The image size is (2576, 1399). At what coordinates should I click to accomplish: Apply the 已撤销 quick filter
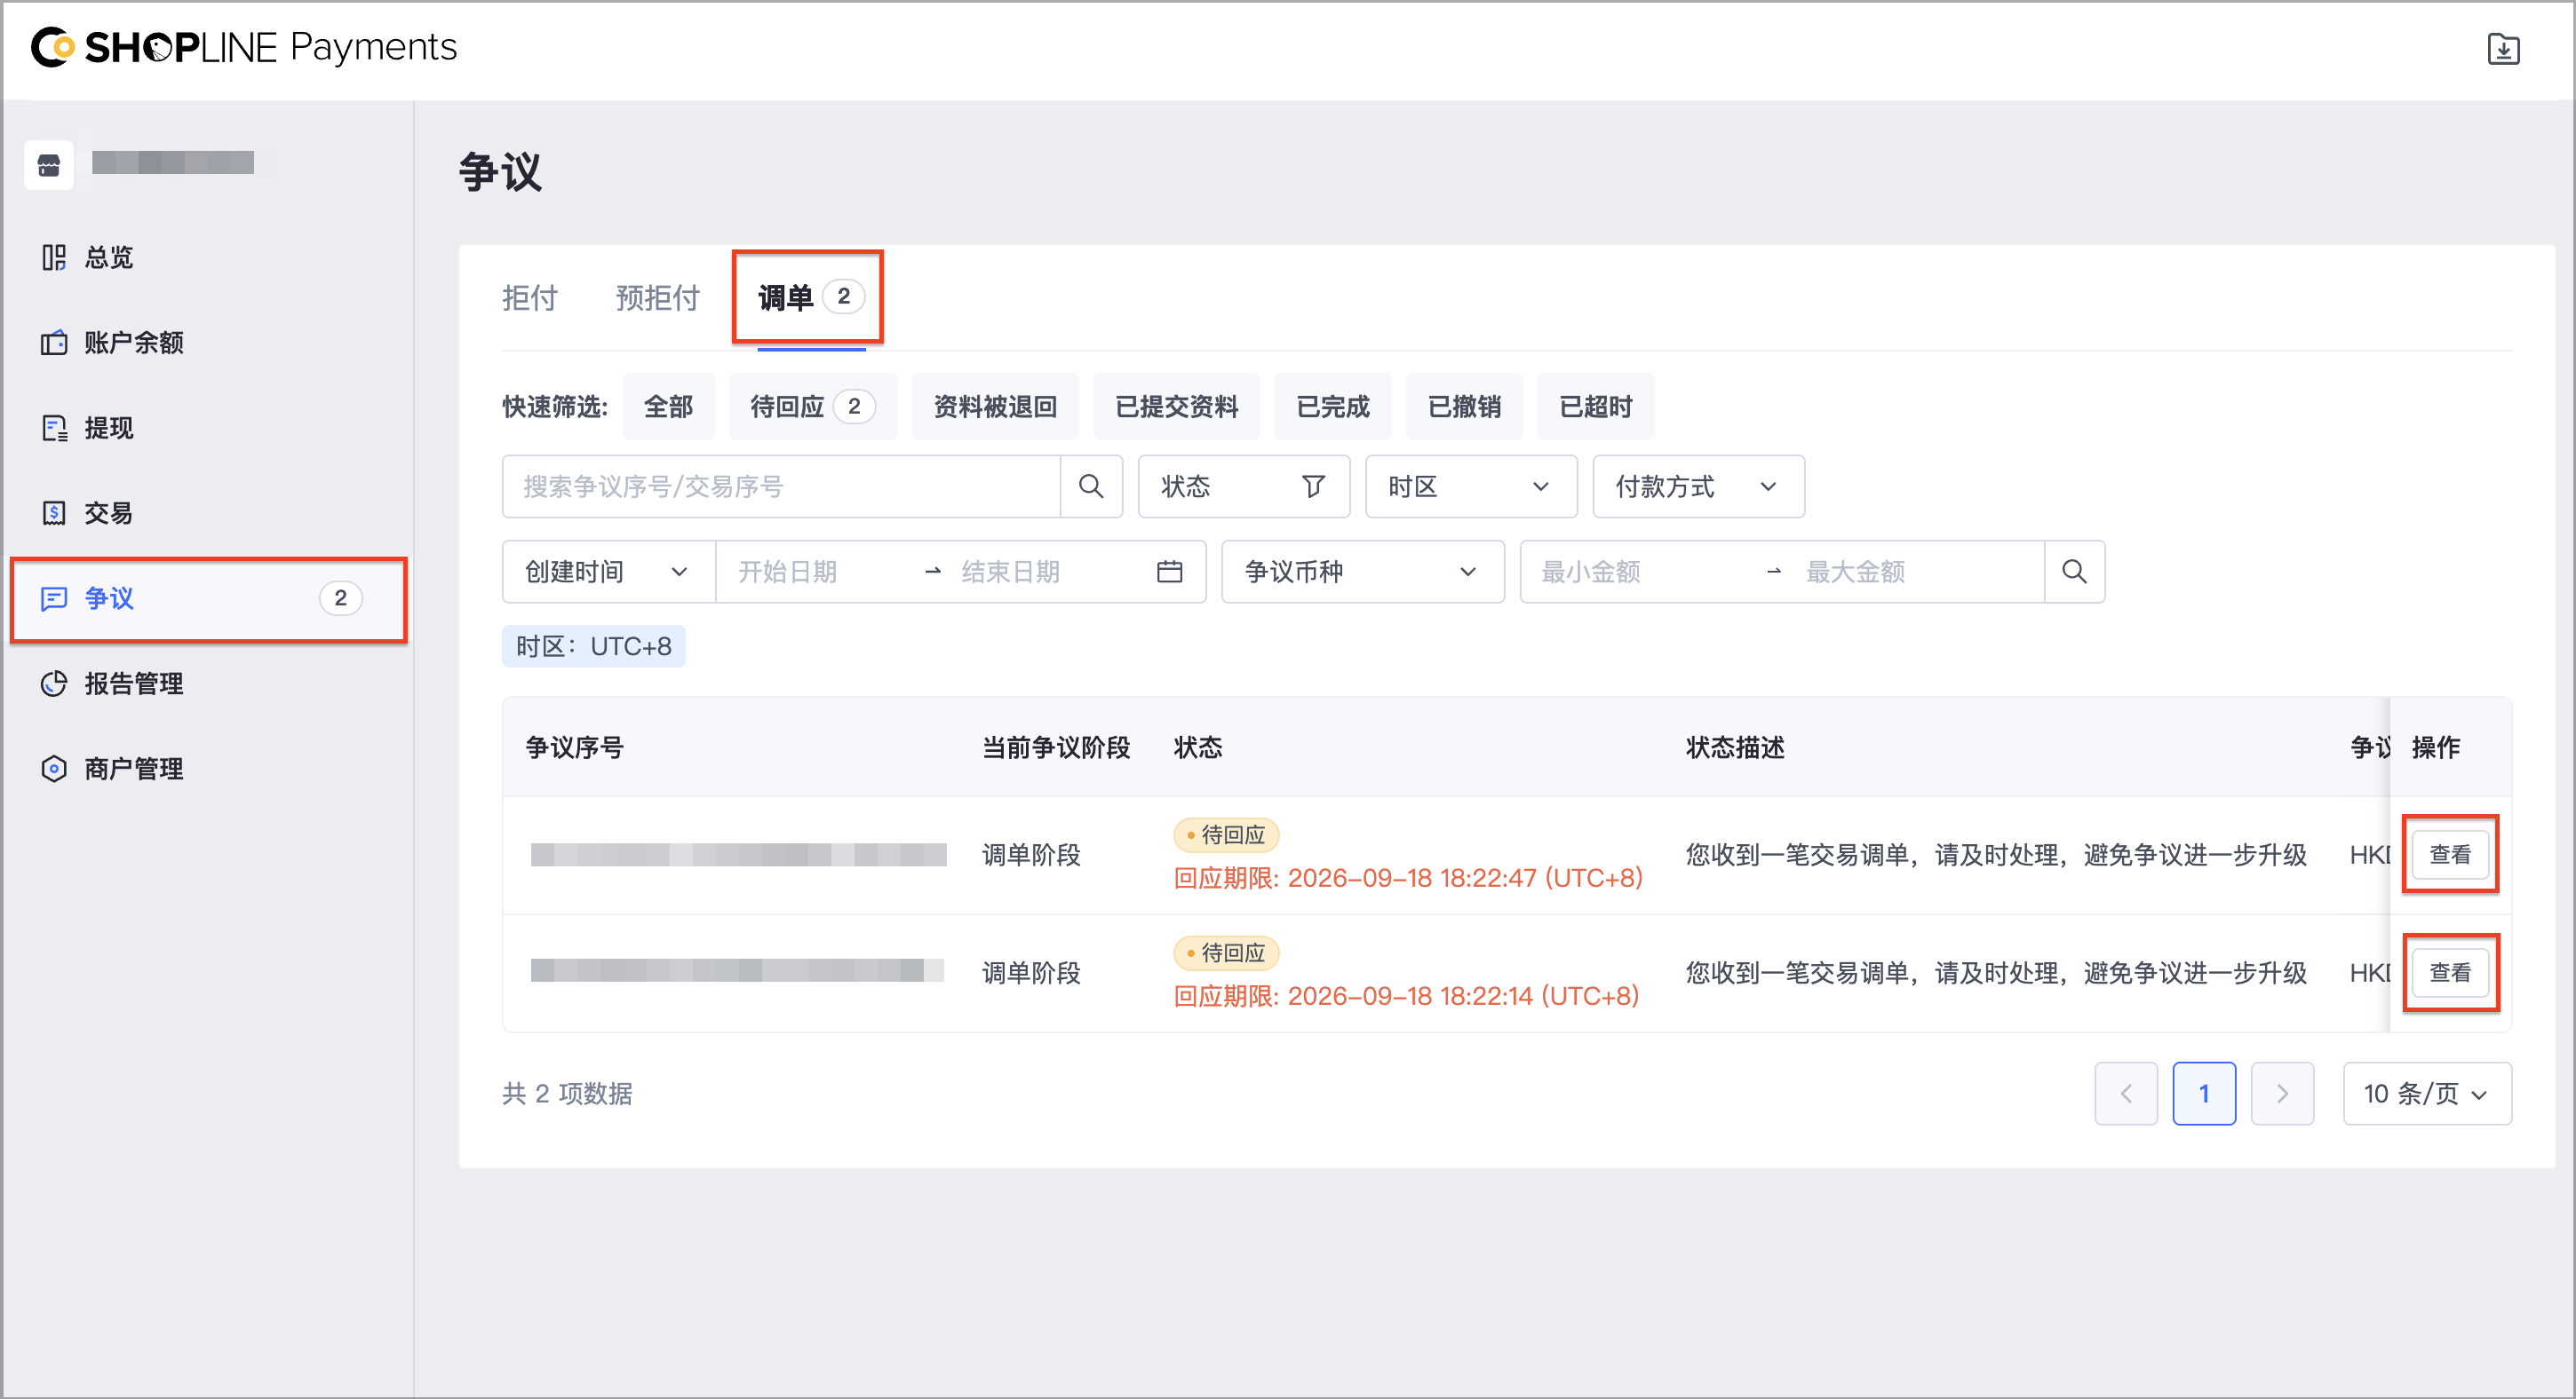pyautogui.click(x=1463, y=407)
